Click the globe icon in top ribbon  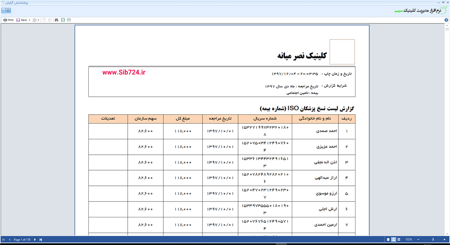[x=8, y=11]
